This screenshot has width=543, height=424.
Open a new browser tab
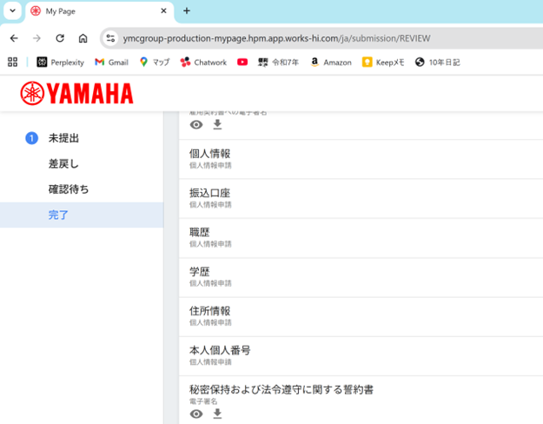pyautogui.click(x=186, y=11)
